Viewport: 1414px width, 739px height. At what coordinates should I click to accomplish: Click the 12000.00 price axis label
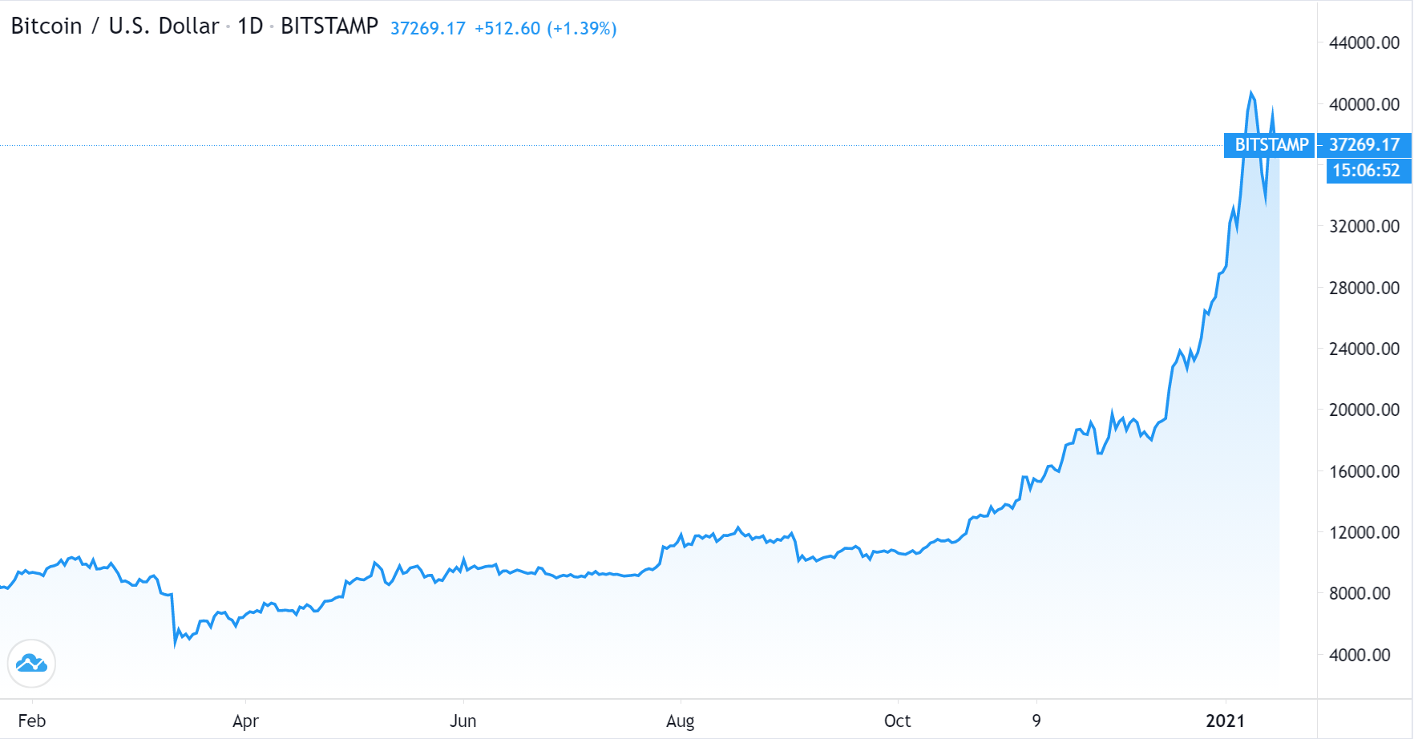(1364, 533)
